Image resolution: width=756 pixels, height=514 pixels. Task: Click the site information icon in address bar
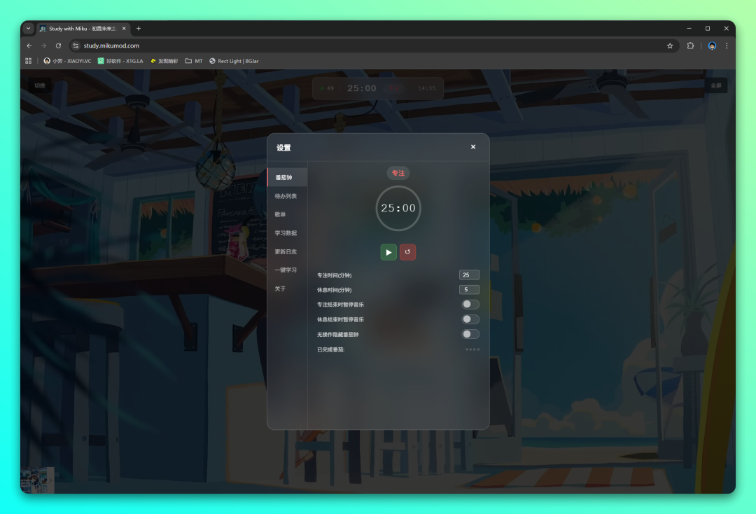(76, 46)
